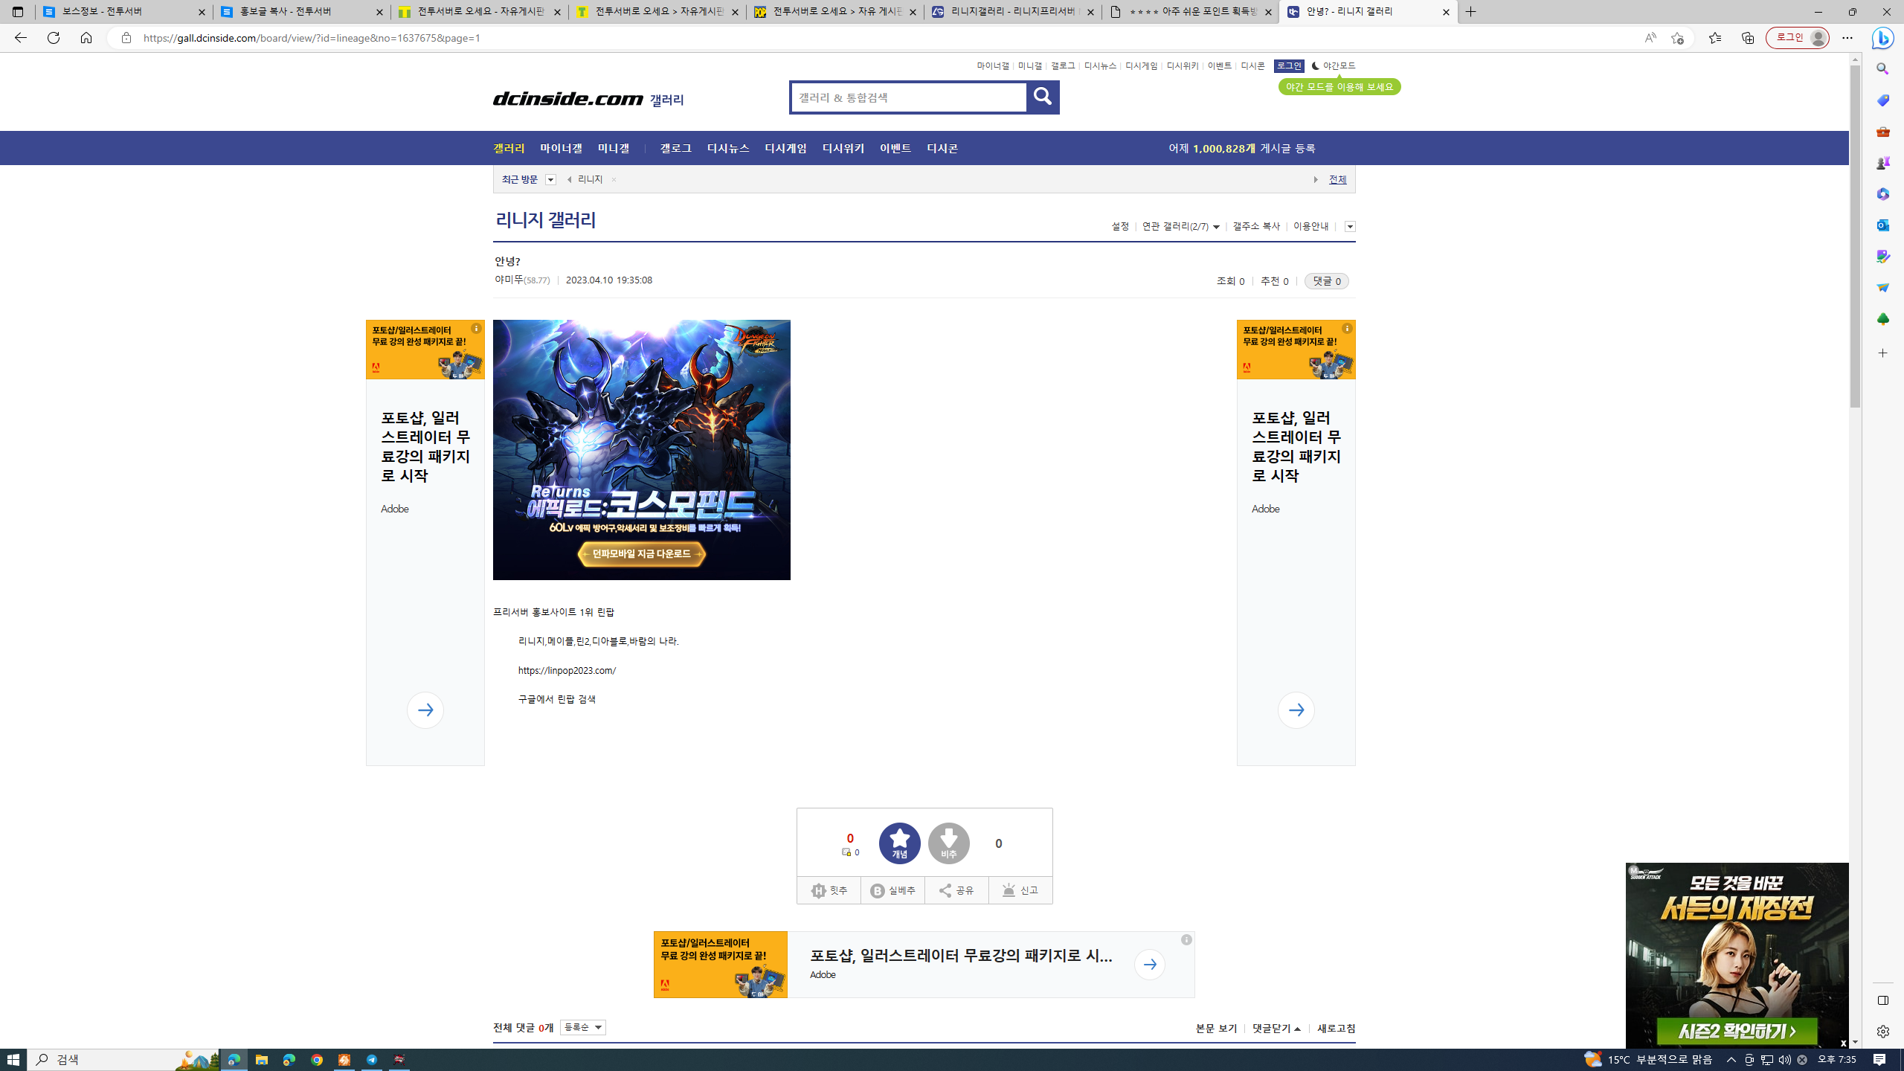Expand 연관 갤러리(2/7) dropdown

tap(1180, 226)
